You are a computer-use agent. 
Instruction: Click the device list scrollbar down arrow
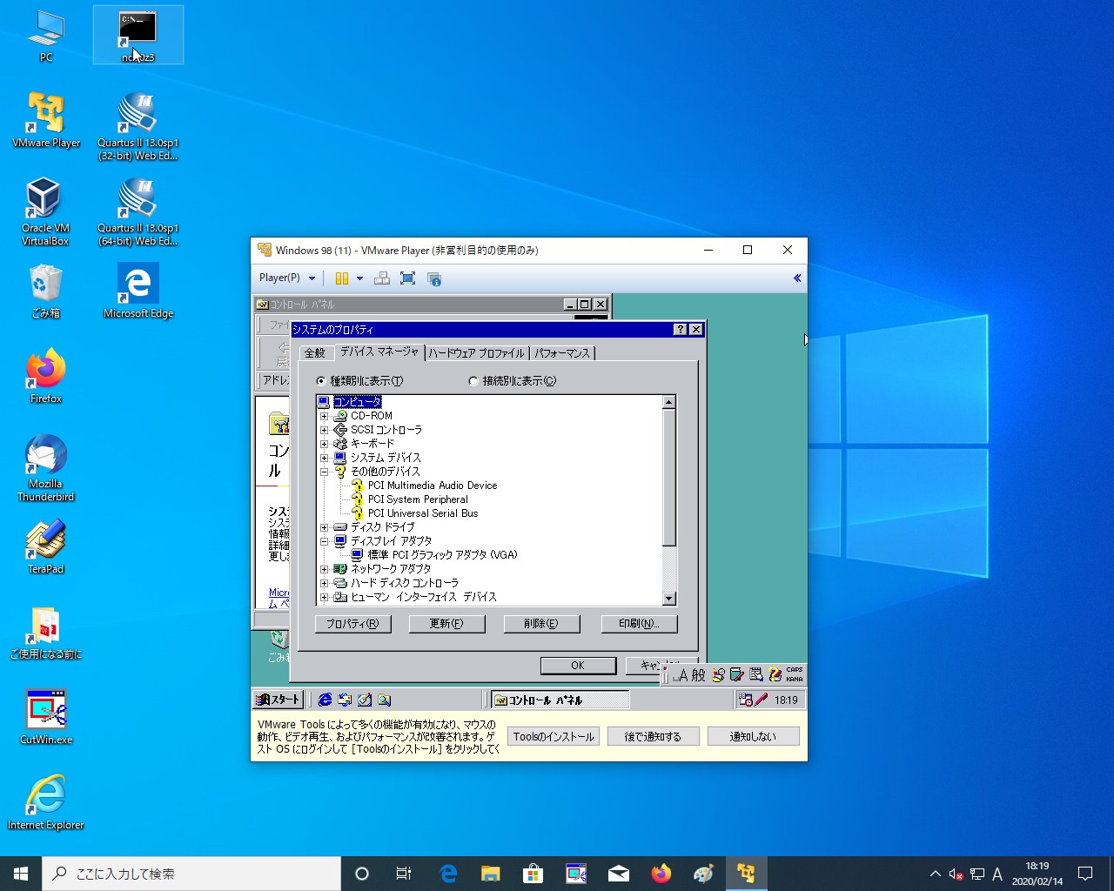(669, 599)
